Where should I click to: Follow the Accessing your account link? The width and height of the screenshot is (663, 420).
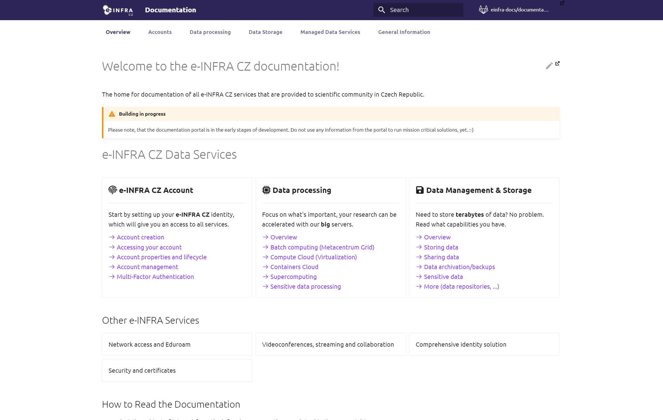[149, 247]
